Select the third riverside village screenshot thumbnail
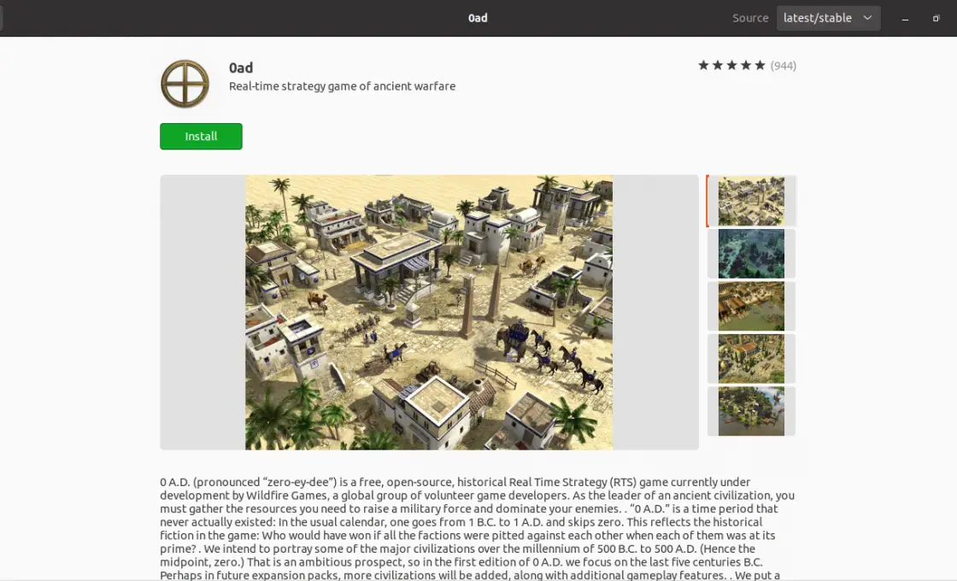The width and height of the screenshot is (957, 581). [x=751, y=307]
